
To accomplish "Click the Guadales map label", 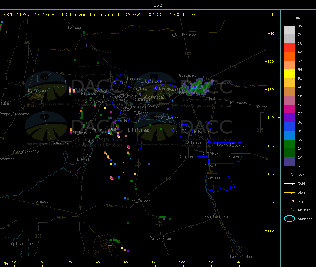I will (187, 75).
